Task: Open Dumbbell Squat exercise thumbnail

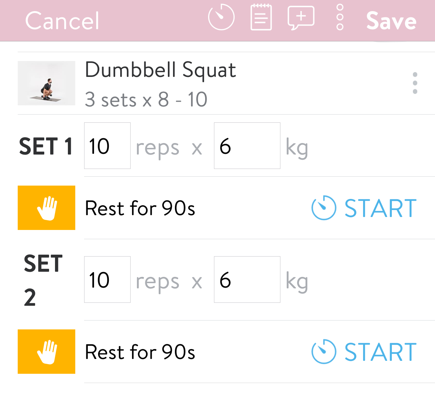Action: tap(46, 83)
